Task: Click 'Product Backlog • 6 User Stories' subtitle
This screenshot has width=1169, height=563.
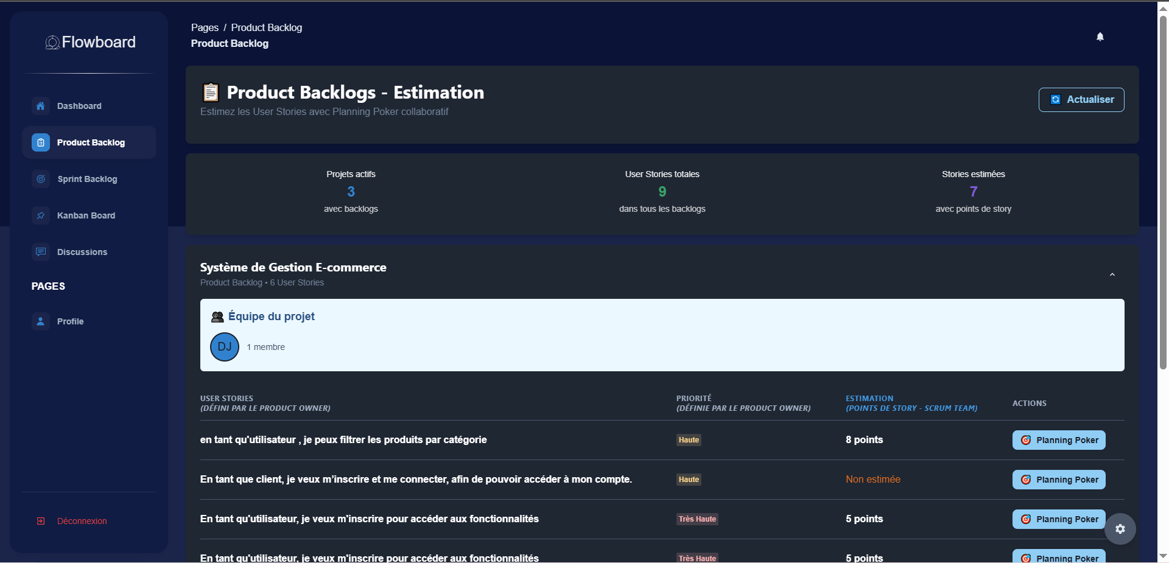Action: [262, 282]
